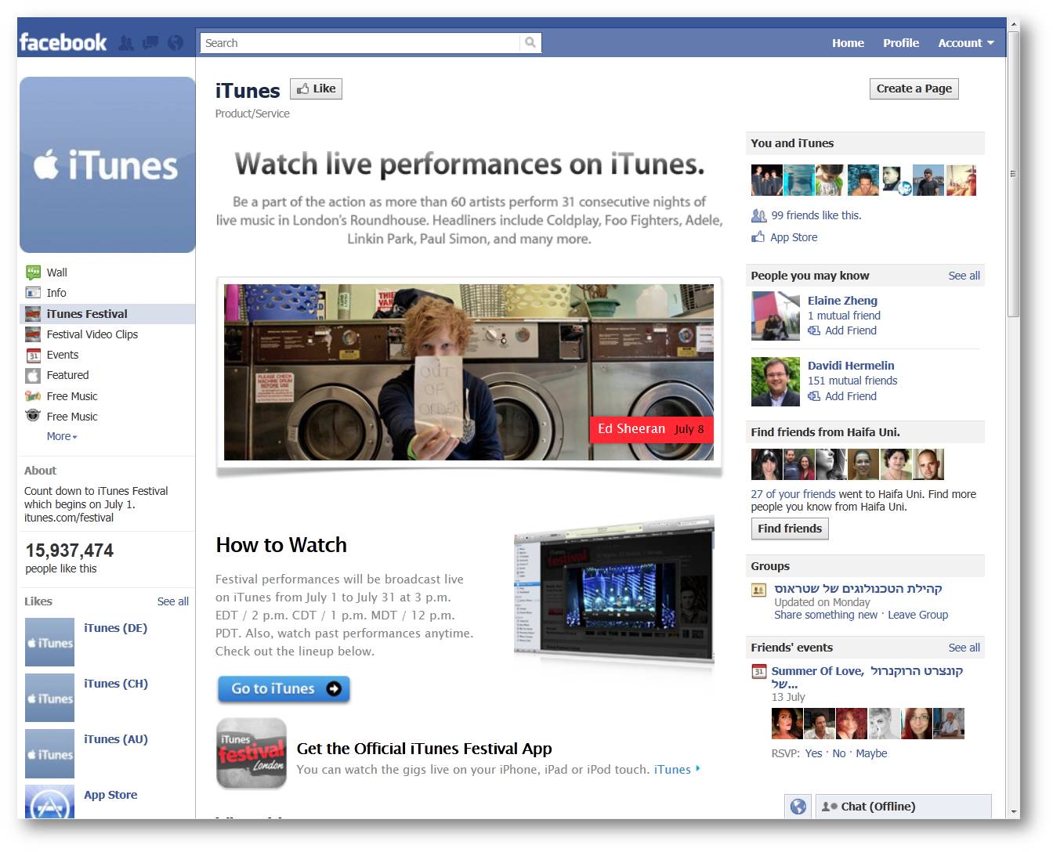The width and height of the screenshot is (1053, 852).
Task: Open the Chat (Offline) bar
Action: (x=903, y=807)
